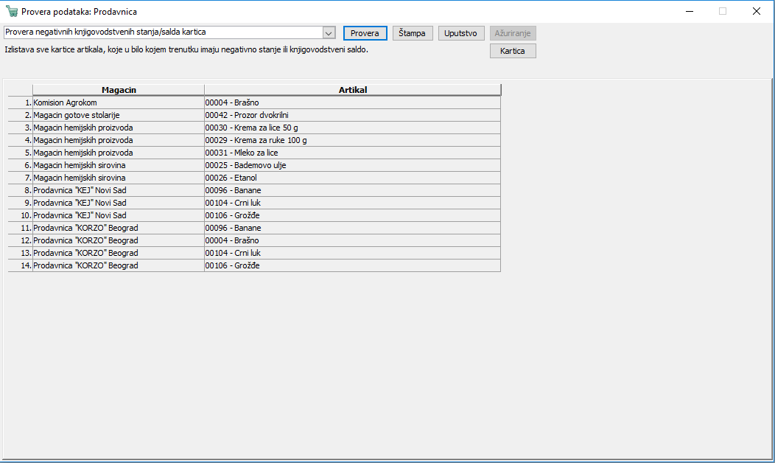This screenshot has width=775, height=463.
Task: Open the check type dropdown arrow
Action: (x=329, y=32)
